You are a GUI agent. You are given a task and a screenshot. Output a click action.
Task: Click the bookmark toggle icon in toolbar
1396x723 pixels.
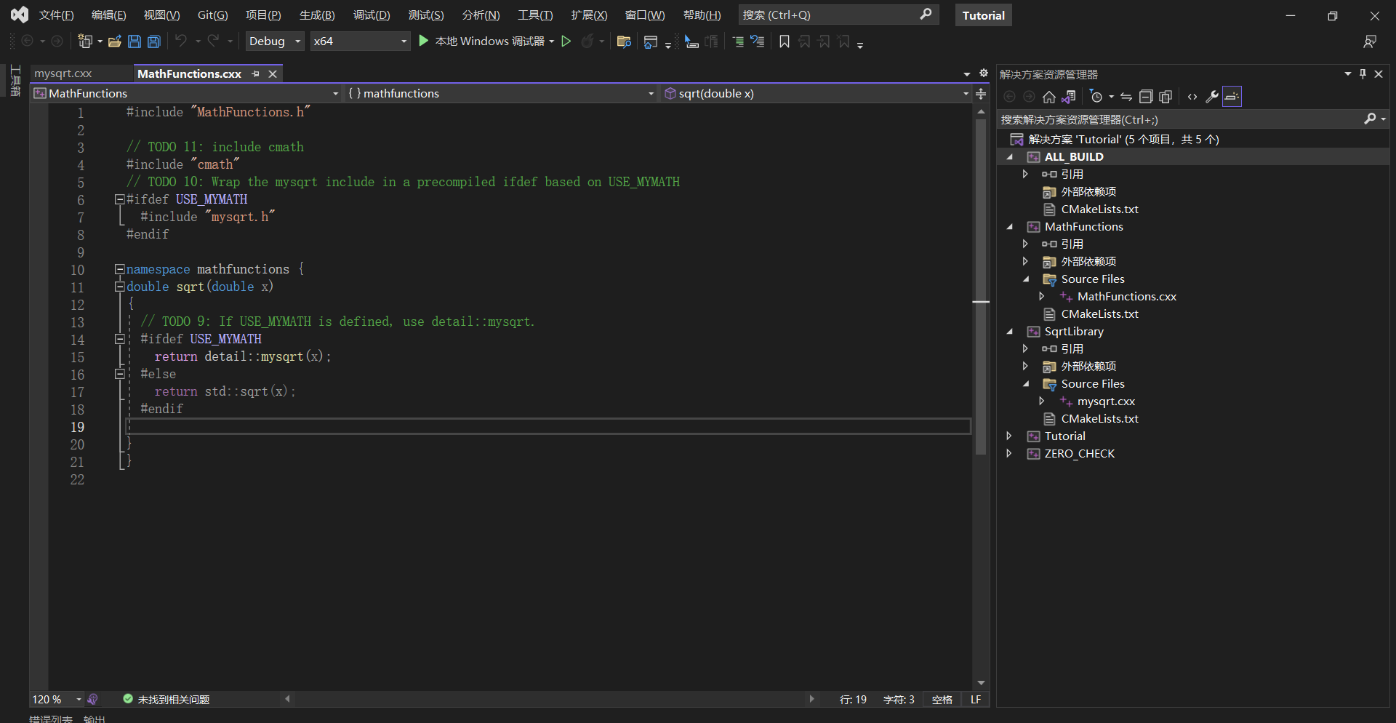click(784, 41)
